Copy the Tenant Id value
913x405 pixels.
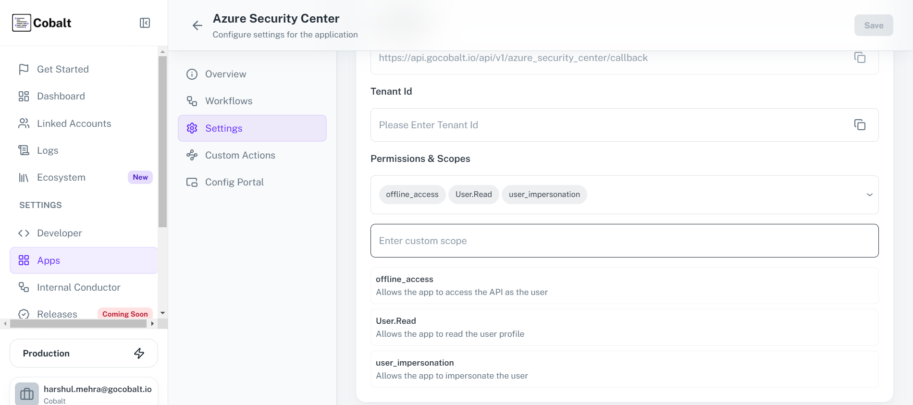(x=860, y=125)
